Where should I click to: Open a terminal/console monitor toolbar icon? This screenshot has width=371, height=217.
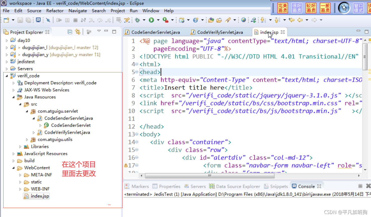(38, 20)
